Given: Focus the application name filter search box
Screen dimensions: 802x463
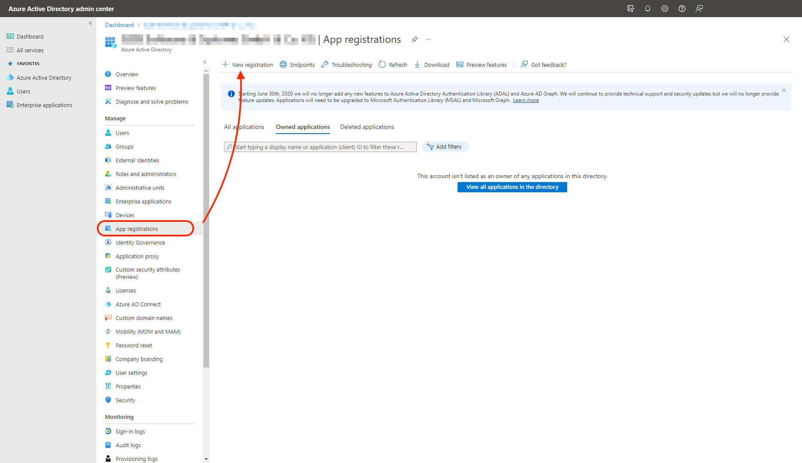Looking at the screenshot, I should [x=320, y=147].
